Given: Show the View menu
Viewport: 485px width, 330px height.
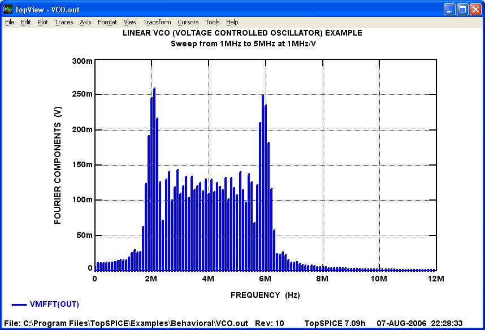Looking at the screenshot, I should 130,22.
